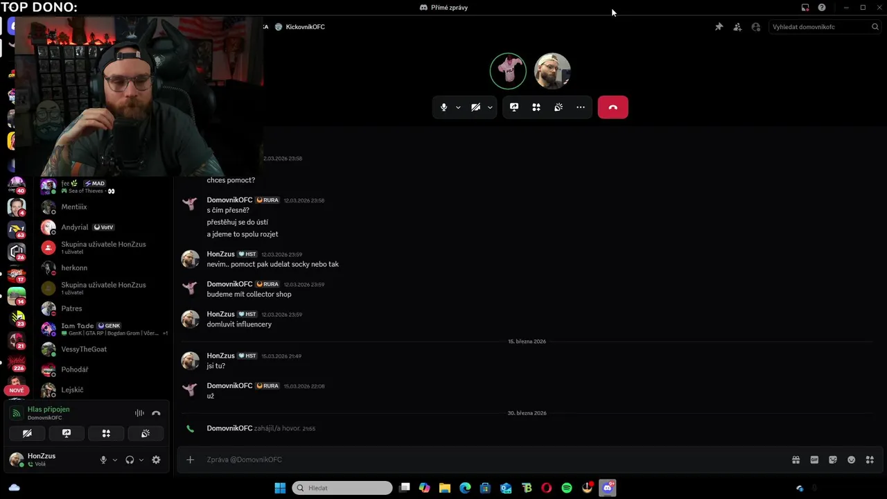Mute microphone in the call controls
The width and height of the screenshot is (887, 499).
[444, 107]
